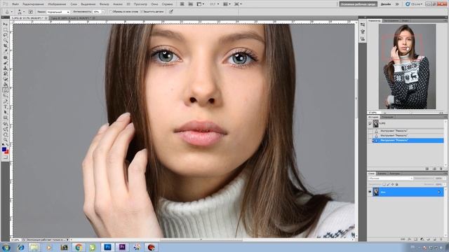Open Mini Bridge from application bar
Image resolution: width=449 pixels, height=252 pixels.
[190, 4]
